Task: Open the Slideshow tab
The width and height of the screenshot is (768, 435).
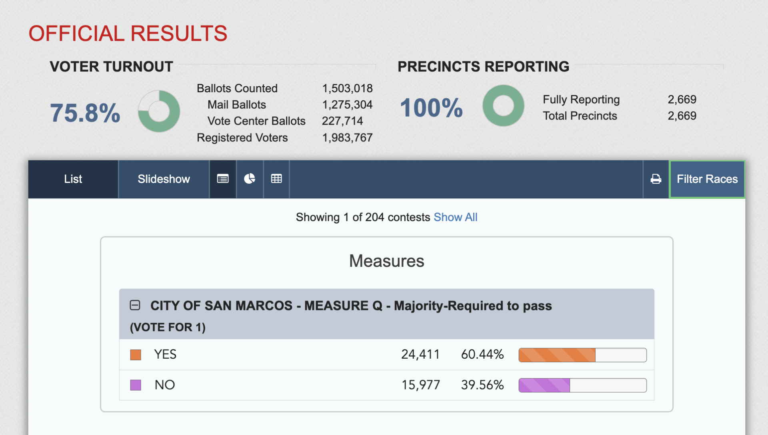Action: pos(164,179)
